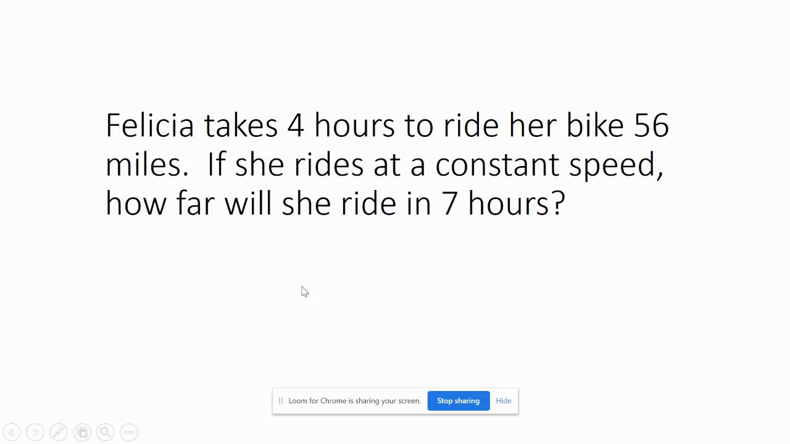
Task: Click the name 'Felicia' on the slide
Action: point(149,125)
